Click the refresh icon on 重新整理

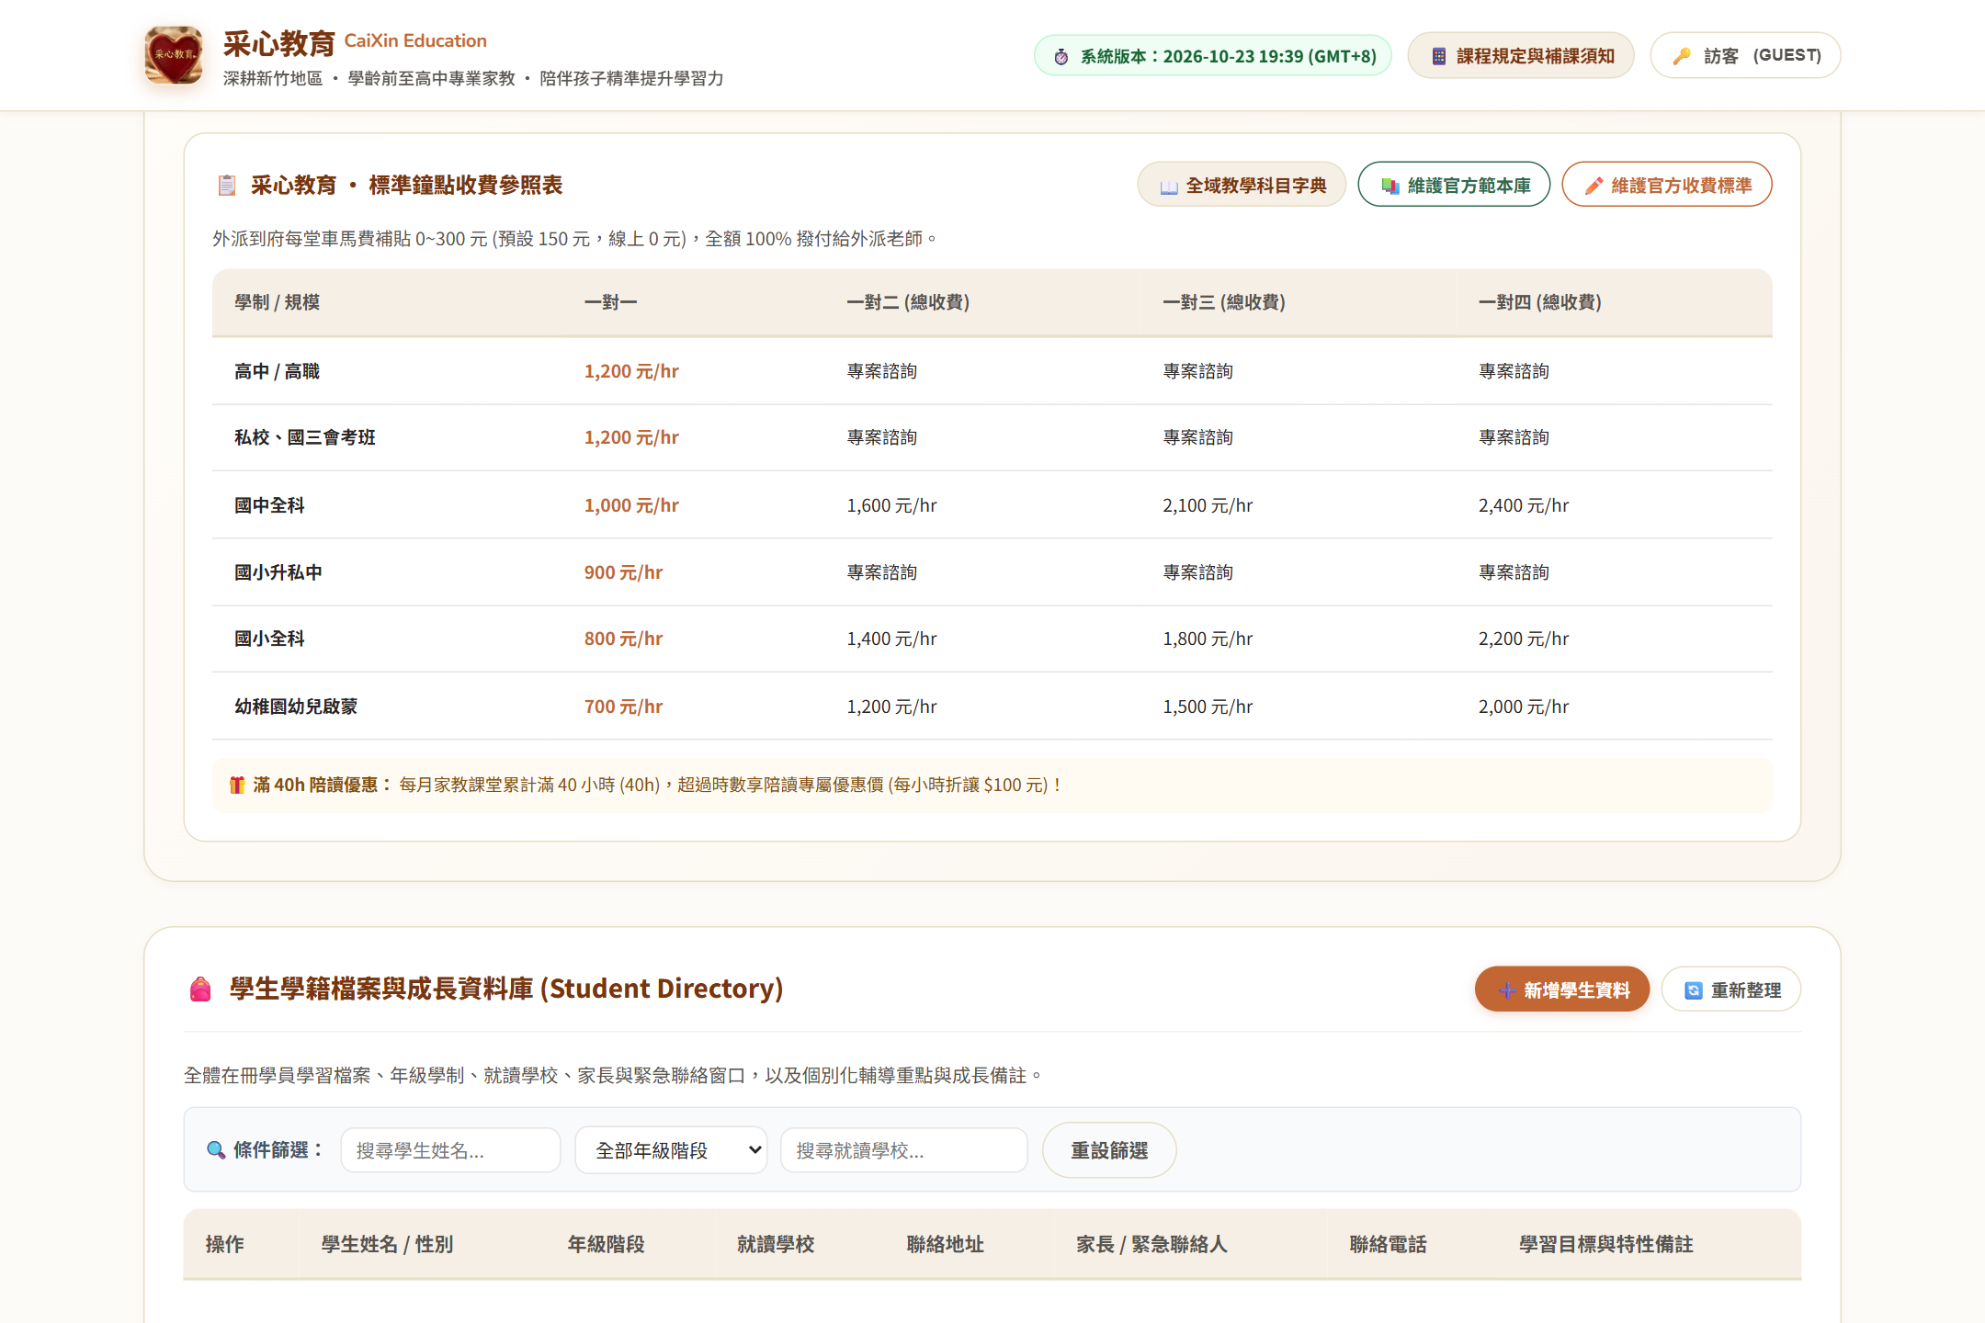click(1694, 990)
